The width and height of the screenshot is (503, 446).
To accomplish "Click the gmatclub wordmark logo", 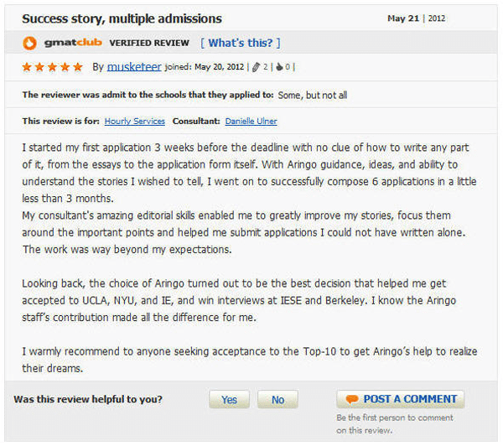I will pos(73,43).
